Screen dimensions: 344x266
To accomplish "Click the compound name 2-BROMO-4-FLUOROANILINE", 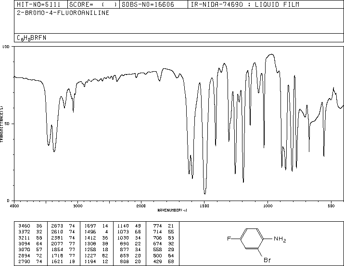I will pos(63,13).
